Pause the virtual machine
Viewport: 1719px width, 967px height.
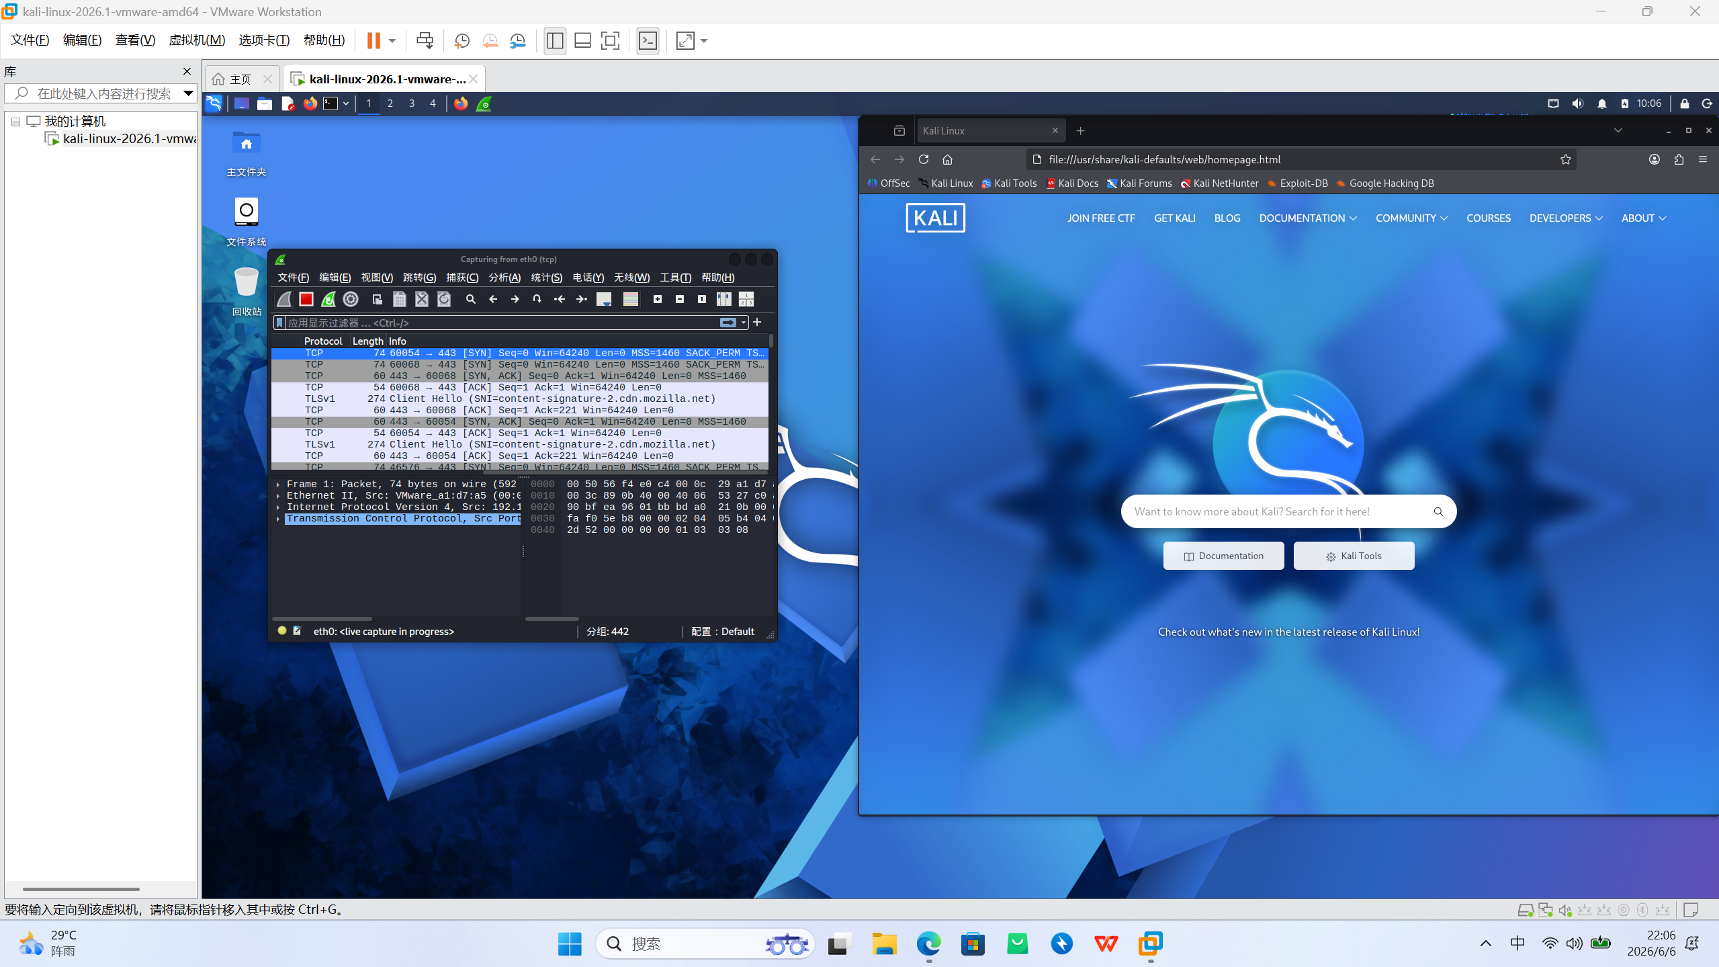click(373, 41)
